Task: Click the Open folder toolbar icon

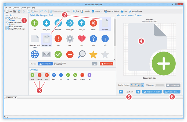Action: (x=15, y=11)
